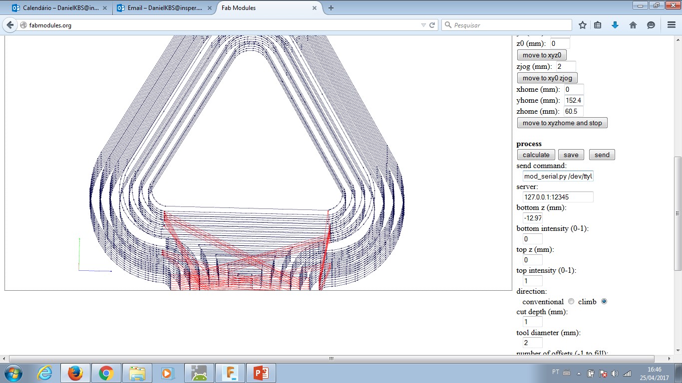682x383 pixels.
Task: Show bookmarks list icon in toolbar
Action: click(598, 25)
